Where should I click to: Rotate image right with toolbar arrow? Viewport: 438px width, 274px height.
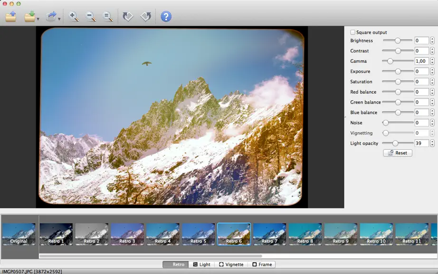[145, 17]
